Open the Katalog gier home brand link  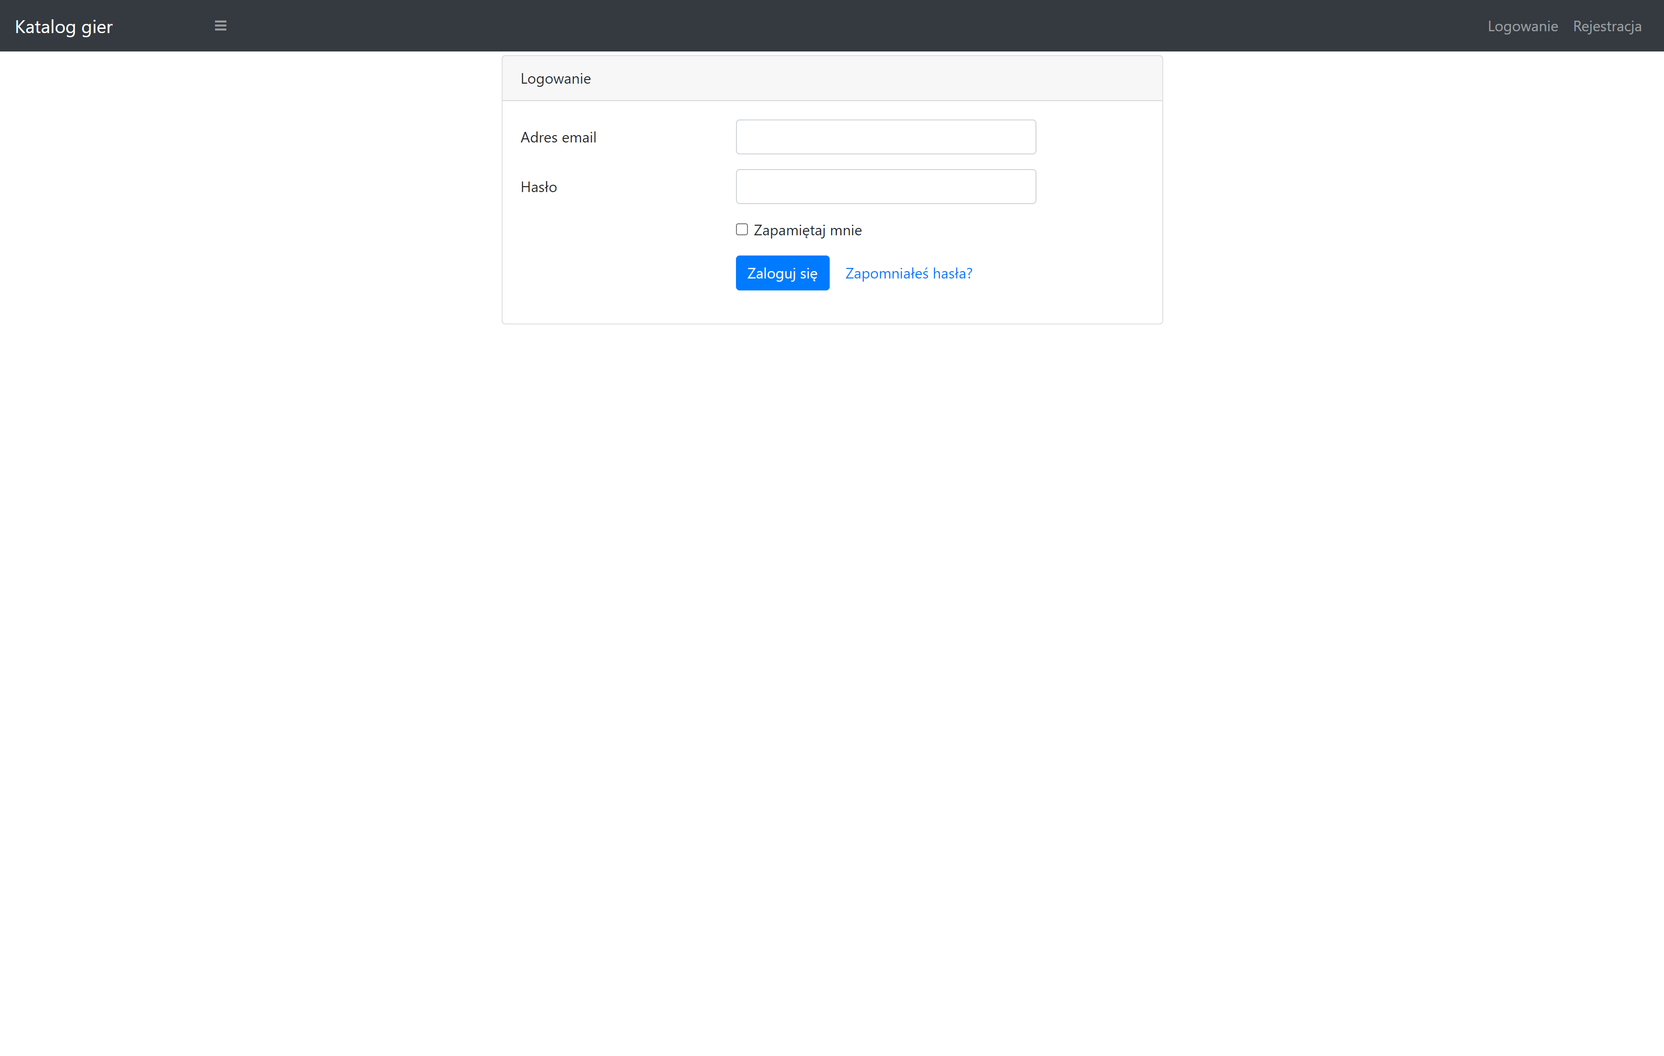[63, 26]
